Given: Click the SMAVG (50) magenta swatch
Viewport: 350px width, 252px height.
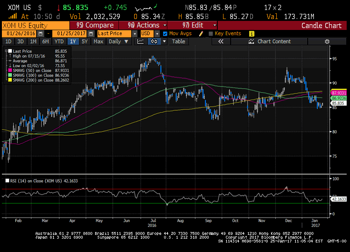Looking at the screenshot, I should coord(10,70).
